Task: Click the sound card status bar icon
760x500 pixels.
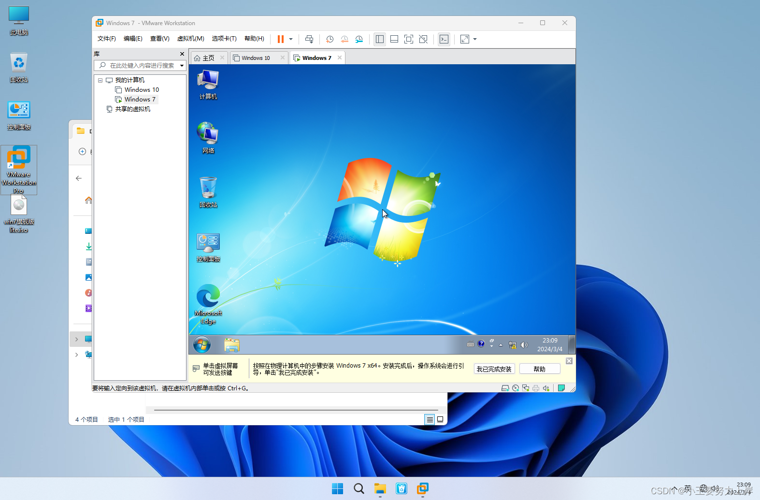Action: (x=546, y=388)
